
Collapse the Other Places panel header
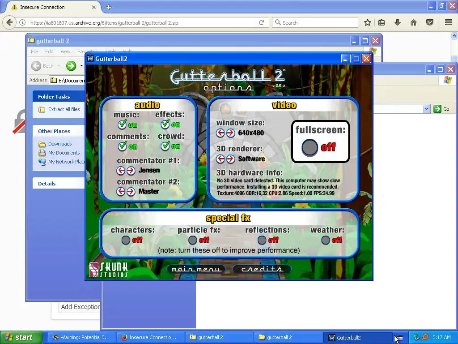[x=59, y=131]
